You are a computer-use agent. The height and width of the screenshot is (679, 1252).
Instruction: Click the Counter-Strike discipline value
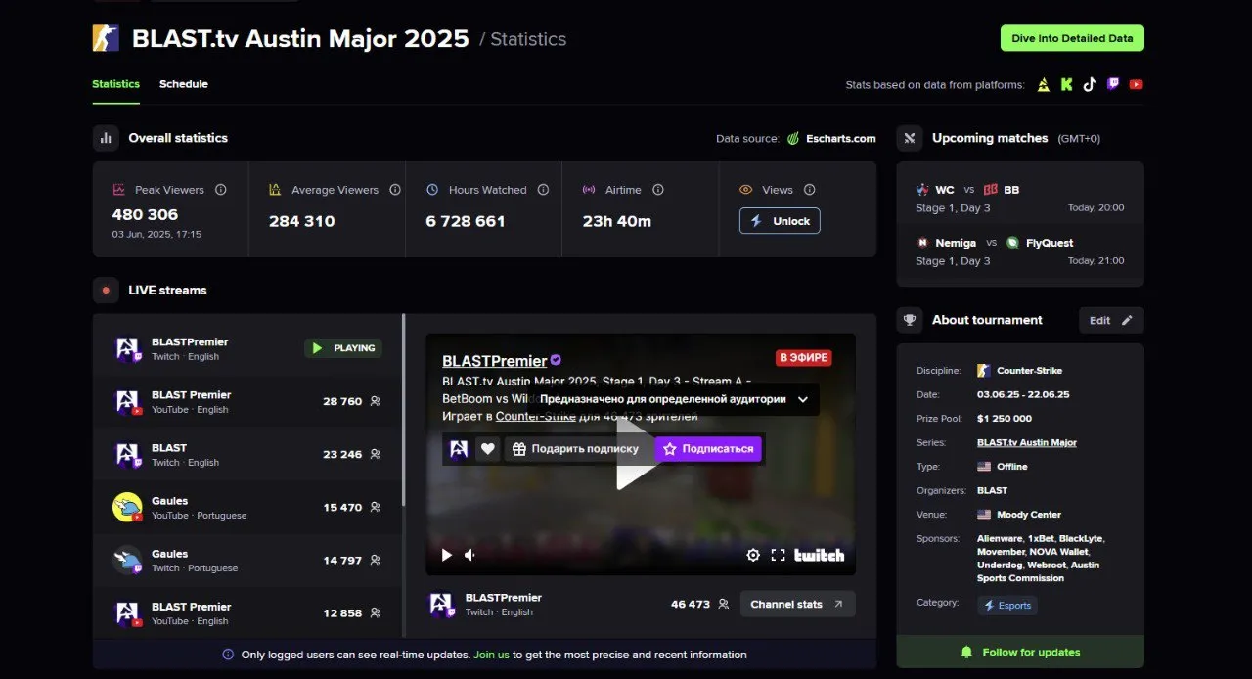click(1029, 371)
